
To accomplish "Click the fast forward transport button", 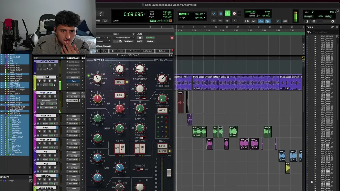I will click(227, 21).
